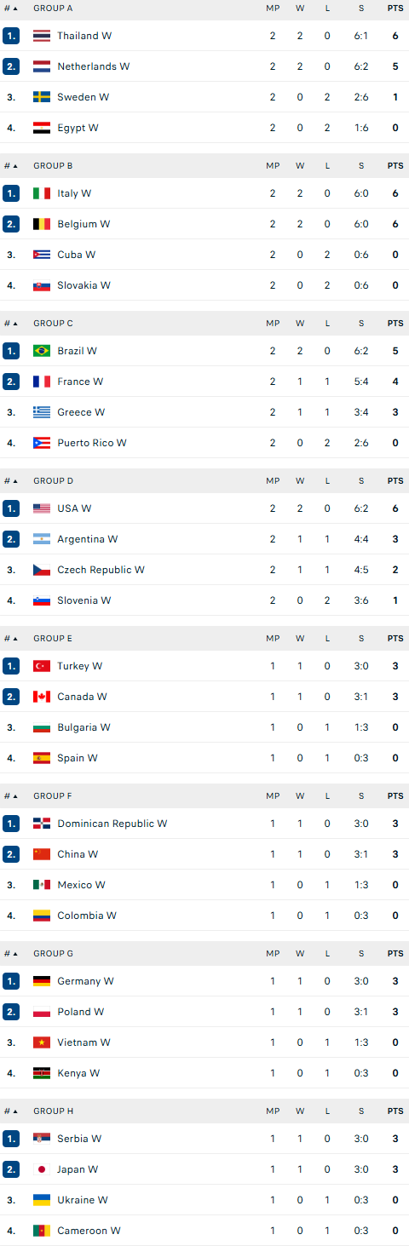
Task: Sort Group E by W column
Action: click(300, 639)
